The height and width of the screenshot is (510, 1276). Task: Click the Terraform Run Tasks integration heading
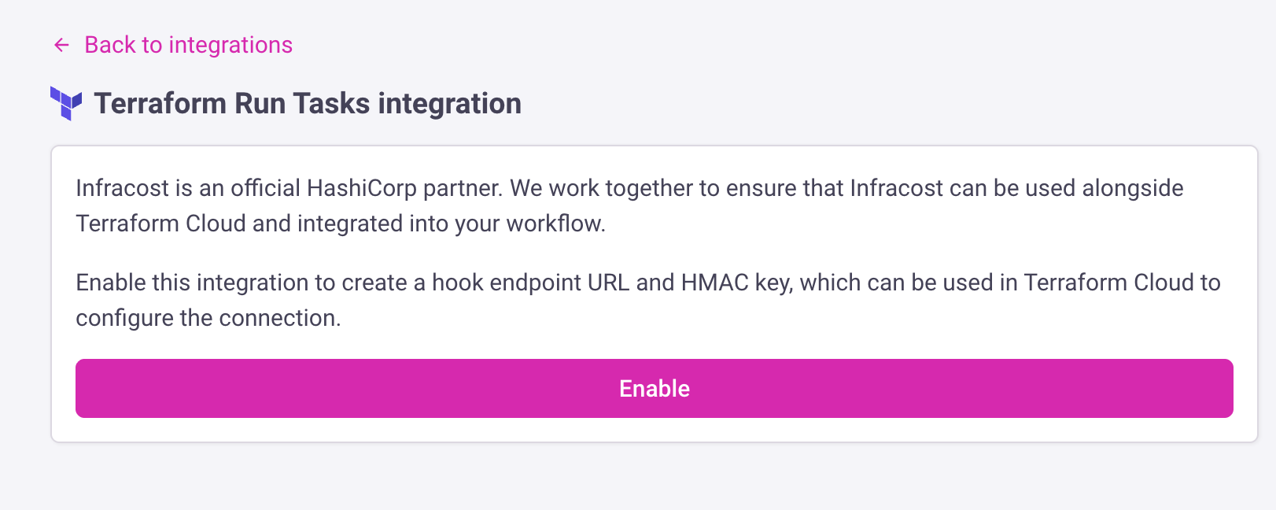pyautogui.click(x=308, y=104)
